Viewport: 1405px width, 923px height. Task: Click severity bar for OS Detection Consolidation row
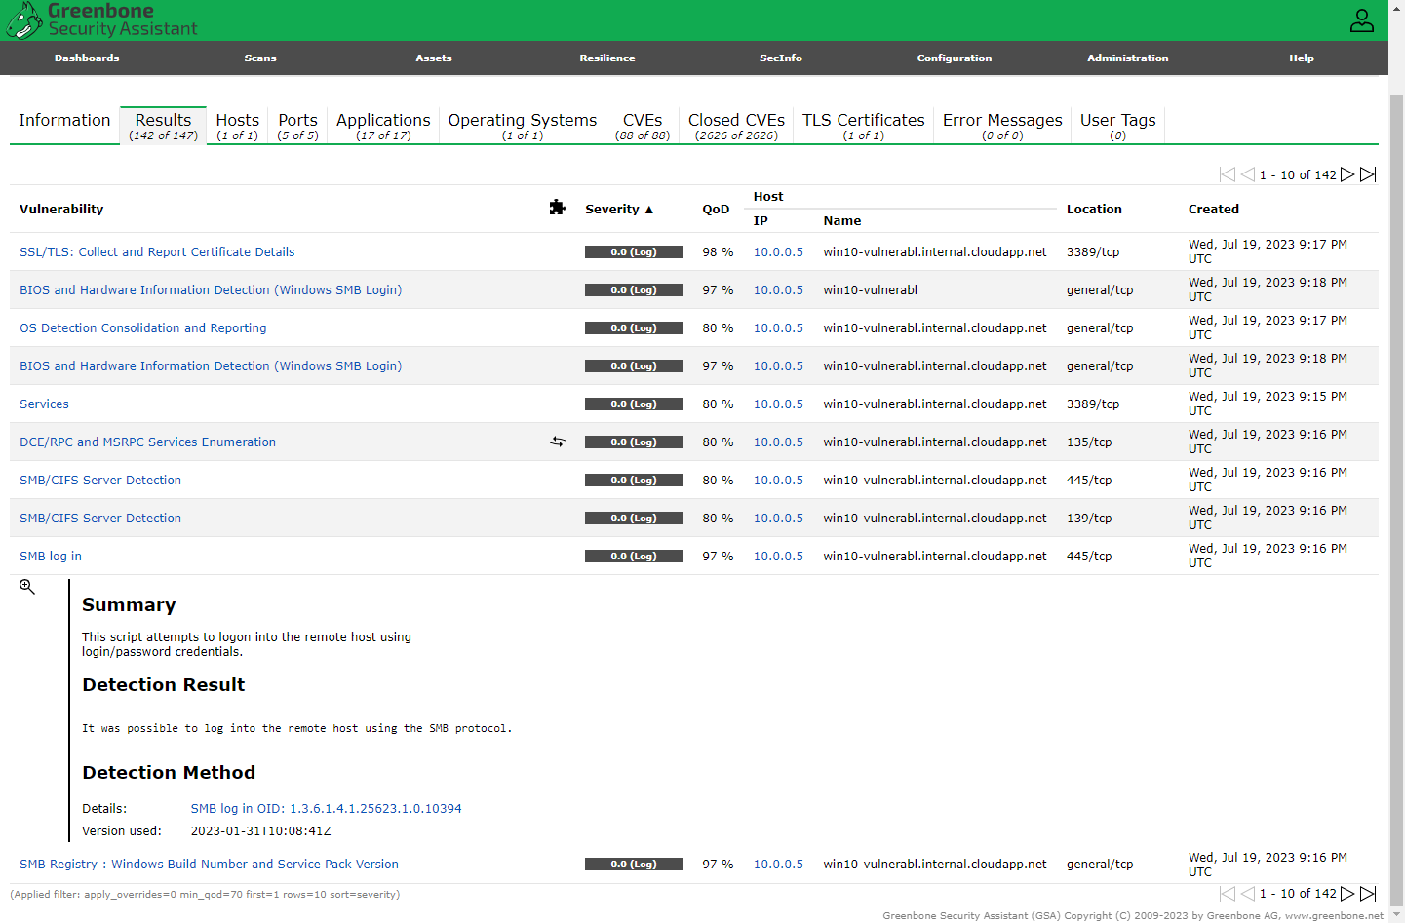click(634, 327)
